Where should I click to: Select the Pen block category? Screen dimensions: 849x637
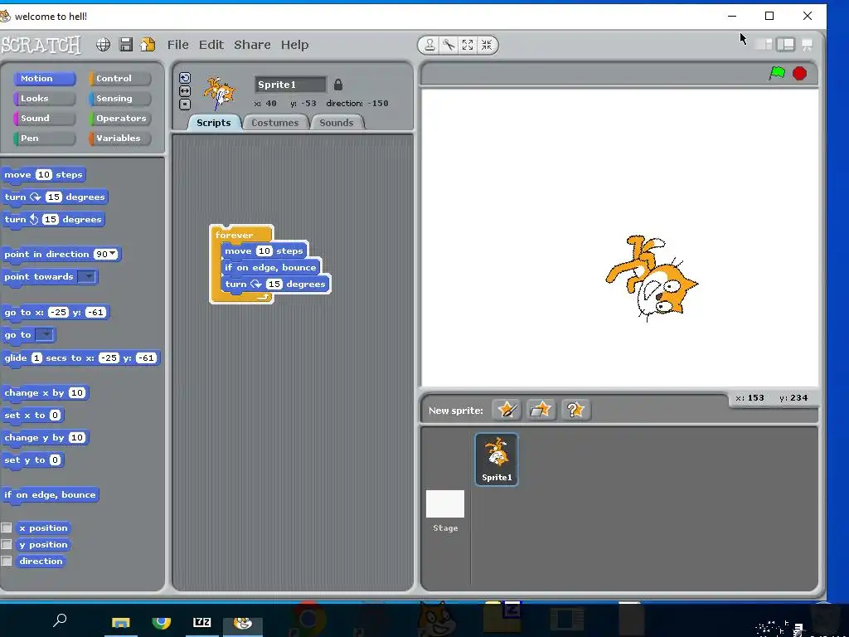click(x=45, y=139)
